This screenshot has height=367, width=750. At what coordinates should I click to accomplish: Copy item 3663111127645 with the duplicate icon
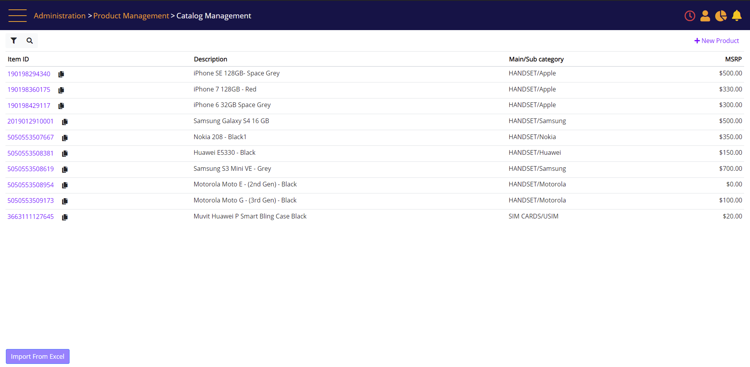(x=65, y=217)
